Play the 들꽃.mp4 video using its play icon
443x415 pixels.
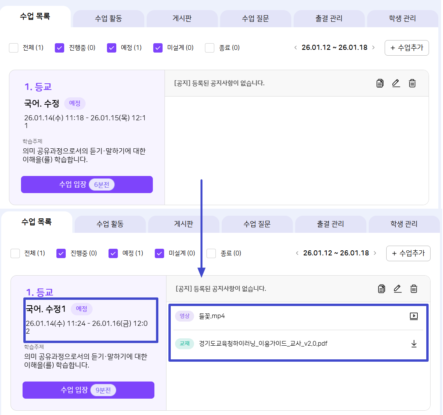(x=414, y=316)
